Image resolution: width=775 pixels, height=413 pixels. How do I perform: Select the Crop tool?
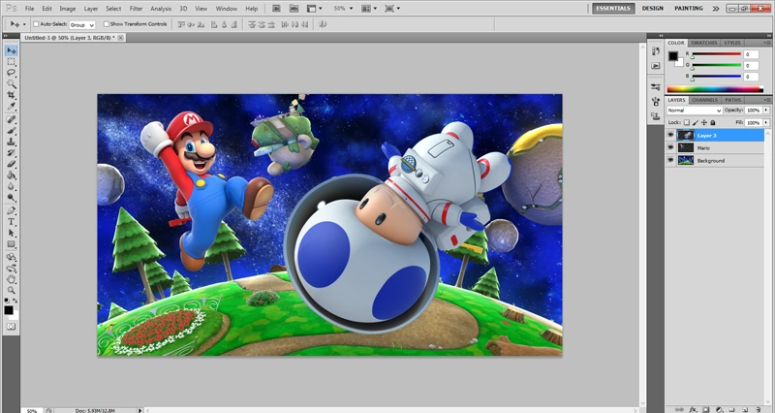(x=12, y=96)
